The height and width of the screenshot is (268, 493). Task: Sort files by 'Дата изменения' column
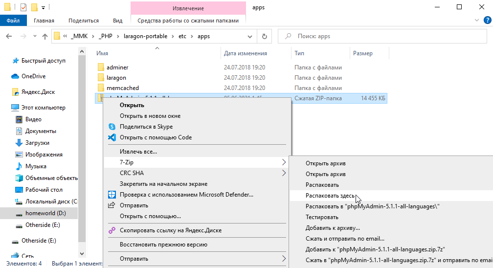[x=245, y=53]
